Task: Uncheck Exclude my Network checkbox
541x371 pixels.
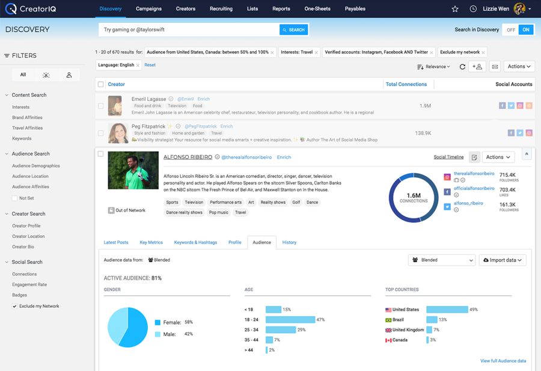Action: coord(15,306)
